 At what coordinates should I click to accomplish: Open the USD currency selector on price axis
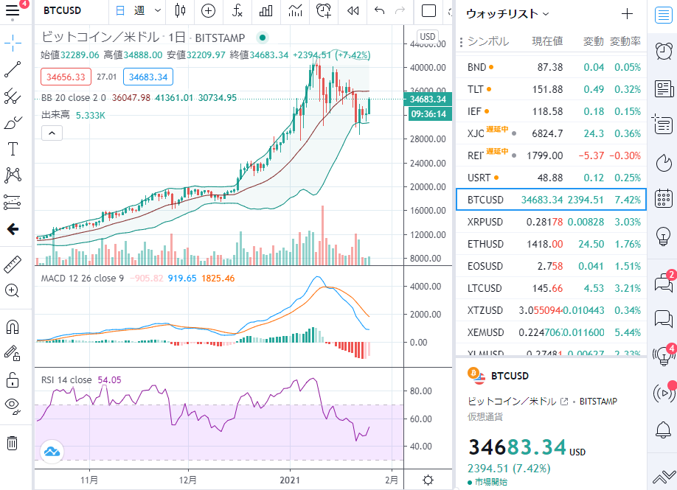click(x=428, y=37)
